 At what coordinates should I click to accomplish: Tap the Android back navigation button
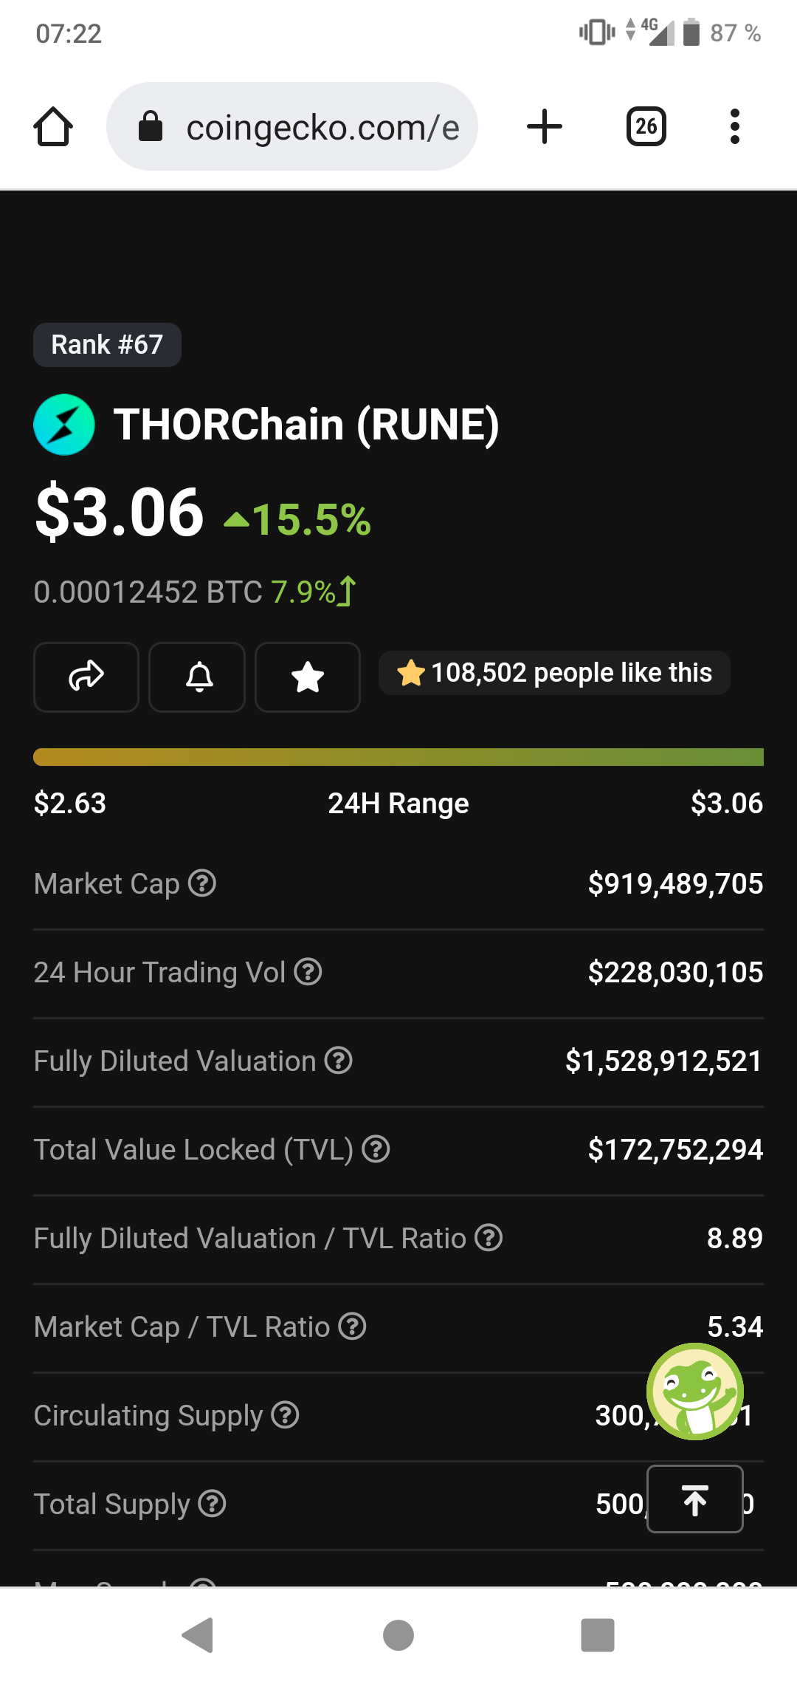point(198,1635)
